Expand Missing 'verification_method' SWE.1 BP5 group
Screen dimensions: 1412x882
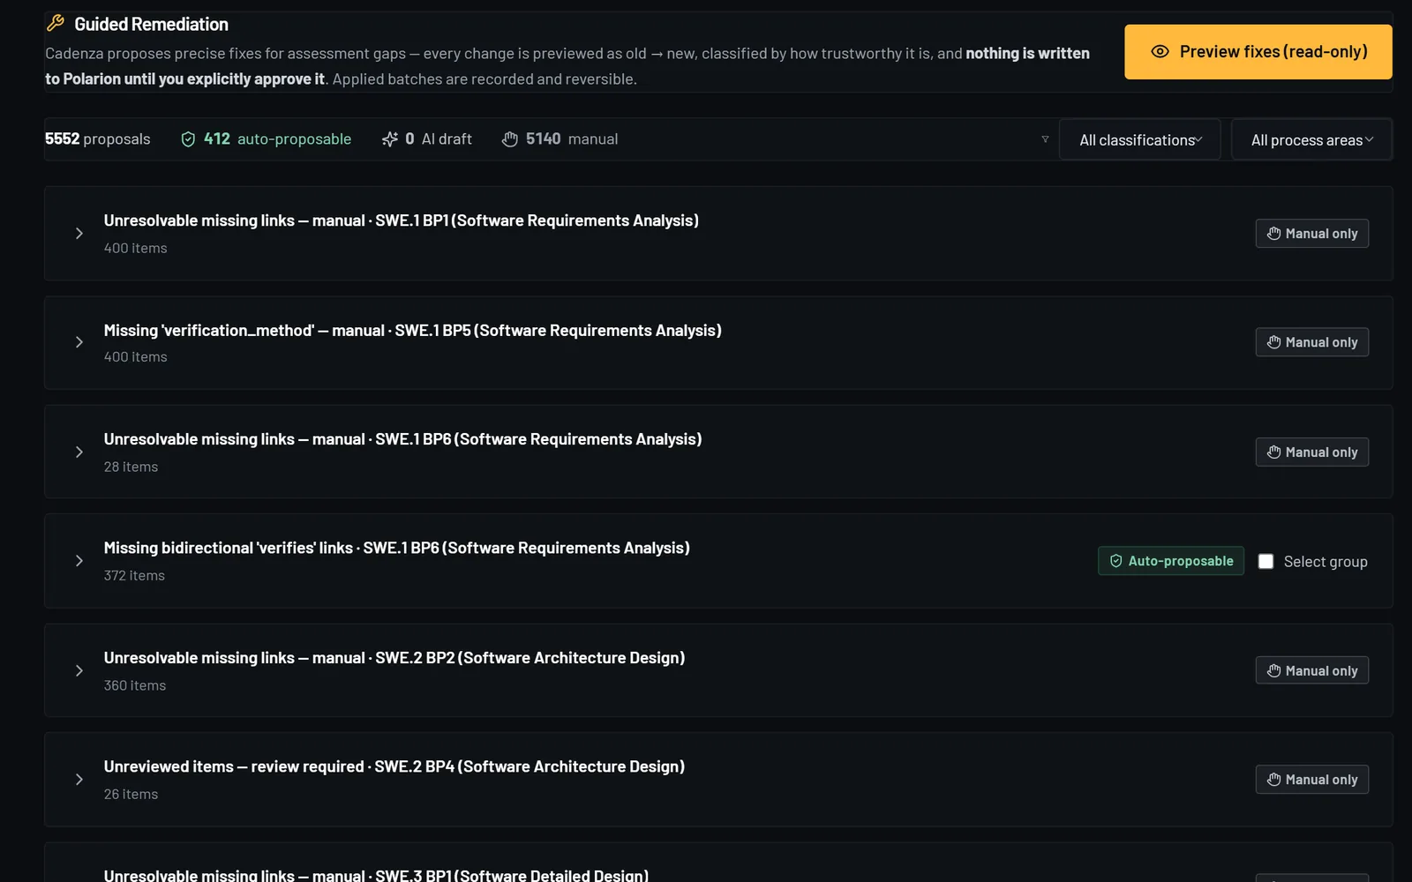[x=79, y=342]
